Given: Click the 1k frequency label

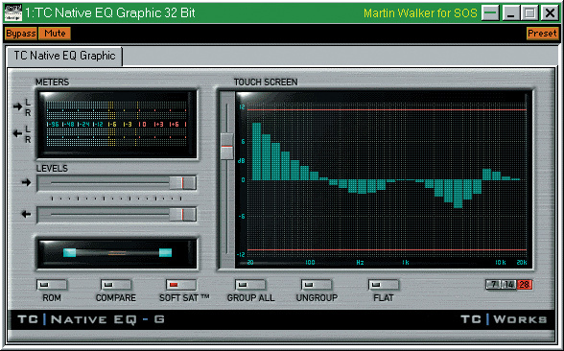Looking at the screenshot, I should 406,263.
